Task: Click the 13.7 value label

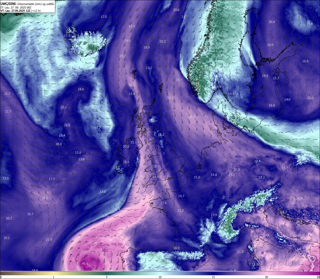Action: (149, 68)
